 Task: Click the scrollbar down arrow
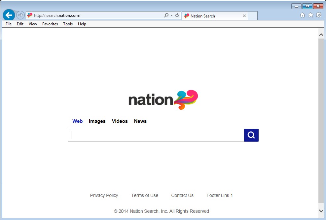point(321,211)
